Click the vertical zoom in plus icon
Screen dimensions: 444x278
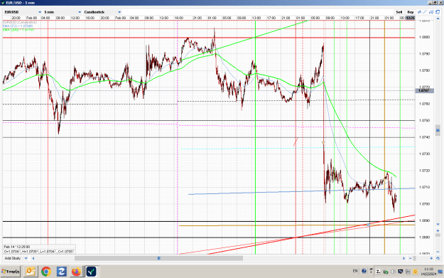coord(438,230)
